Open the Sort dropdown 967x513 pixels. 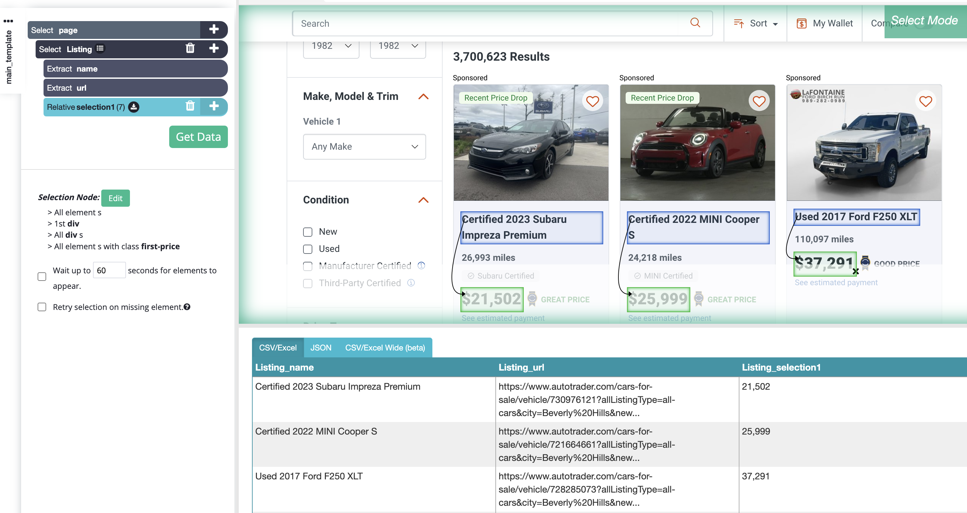[755, 23]
